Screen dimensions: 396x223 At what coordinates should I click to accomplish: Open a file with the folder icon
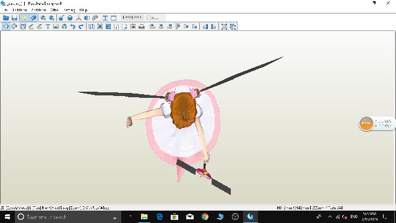6,18
